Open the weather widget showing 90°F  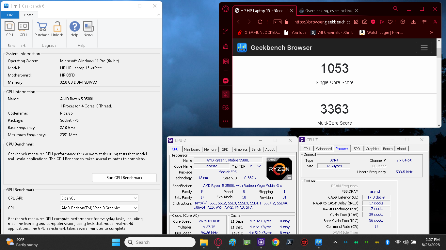22,242
